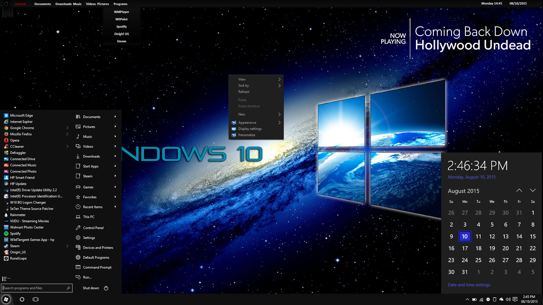Choose Refresh in the context menu

[x=256, y=92]
